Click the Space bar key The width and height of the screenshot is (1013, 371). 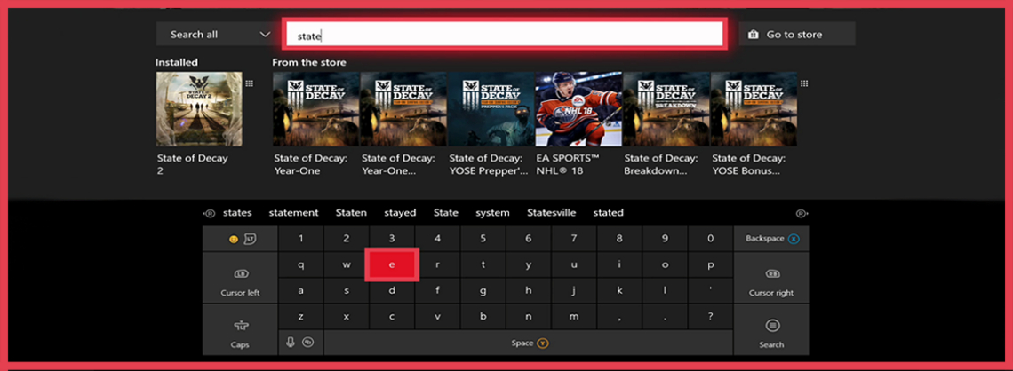click(529, 343)
